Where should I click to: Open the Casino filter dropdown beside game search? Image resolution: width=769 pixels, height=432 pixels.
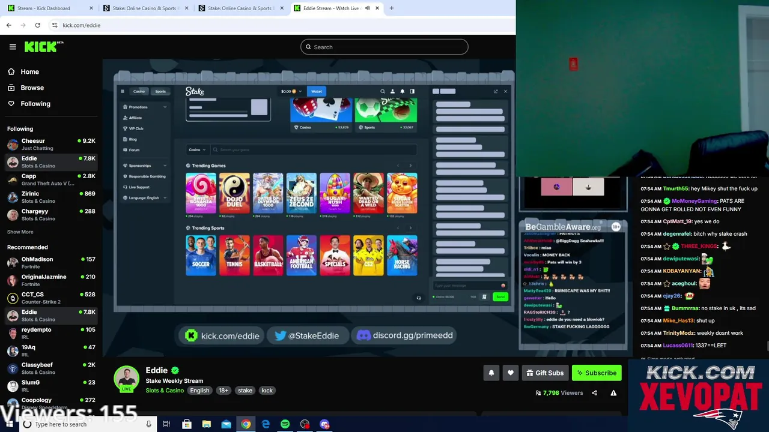tap(197, 149)
